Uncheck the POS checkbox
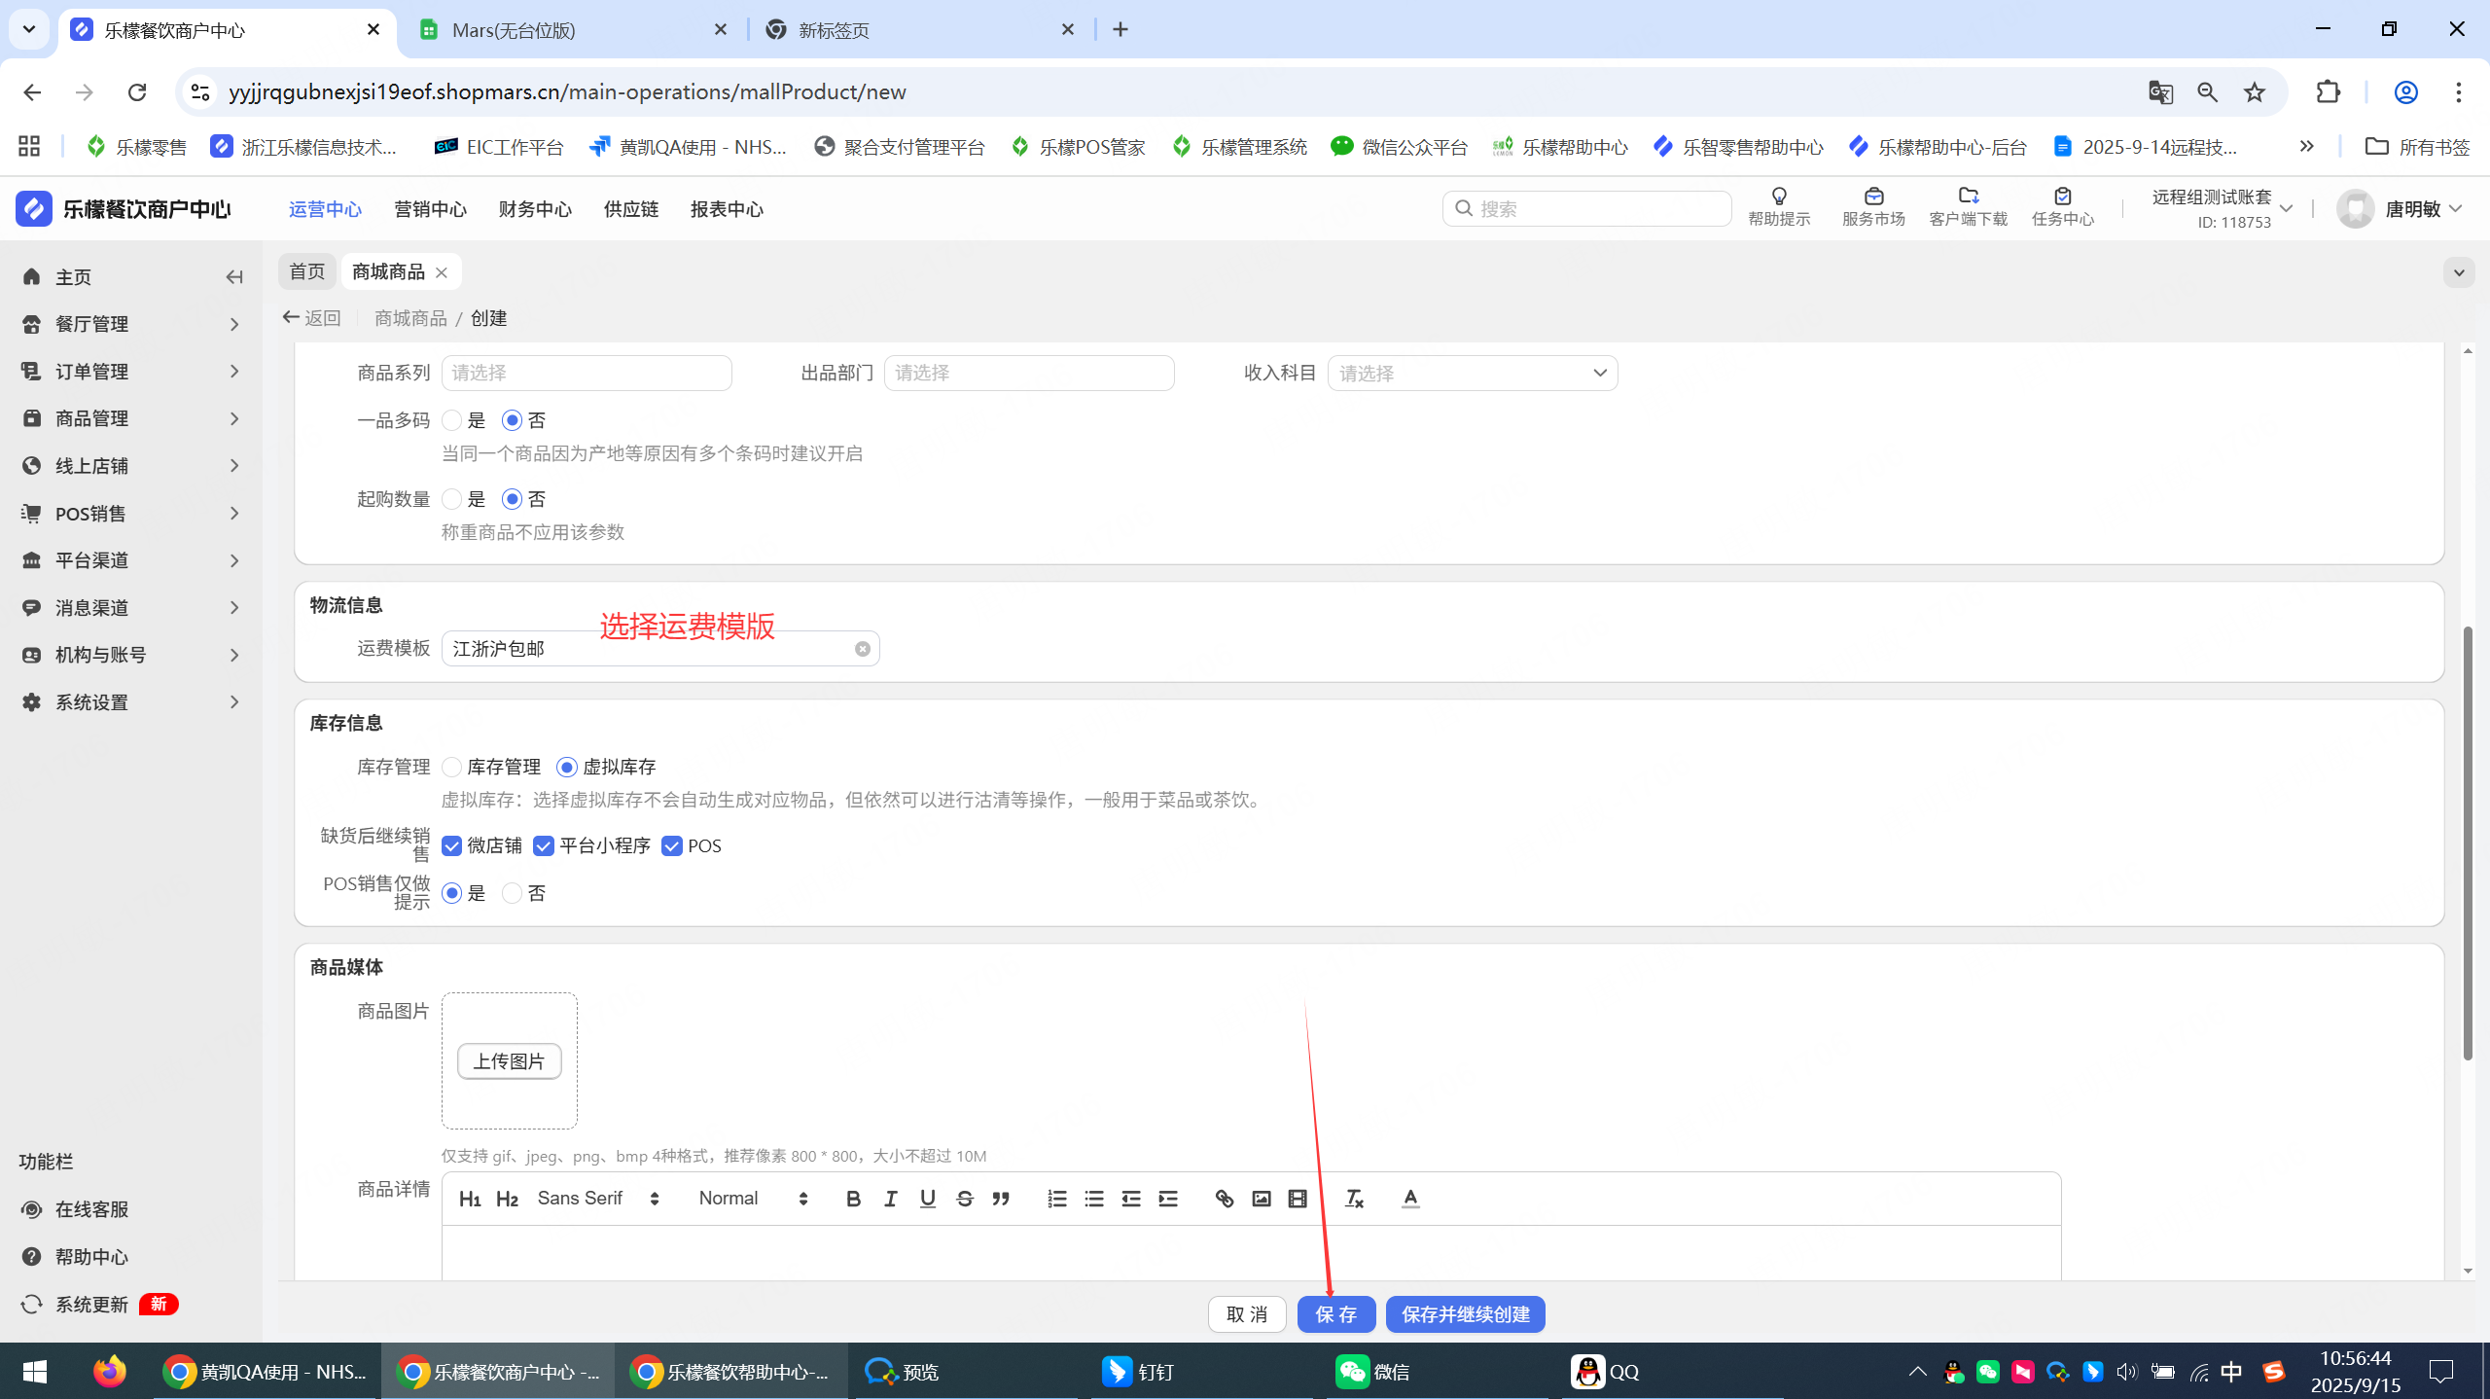The image size is (2490, 1399). [x=672, y=845]
